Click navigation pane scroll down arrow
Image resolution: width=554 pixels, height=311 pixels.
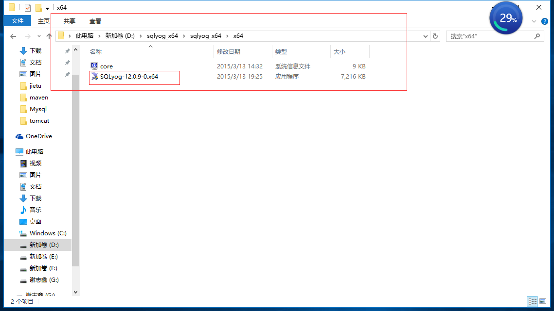point(75,292)
